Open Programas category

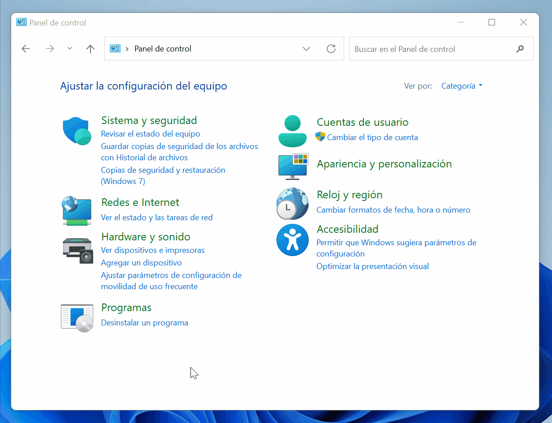point(126,308)
